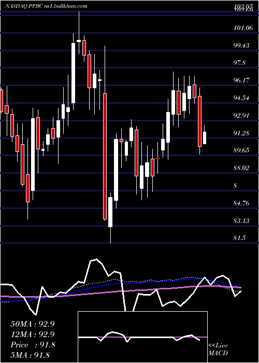Click the 83.13 price axis label
This screenshot has width=259, height=363.
tap(241, 220)
